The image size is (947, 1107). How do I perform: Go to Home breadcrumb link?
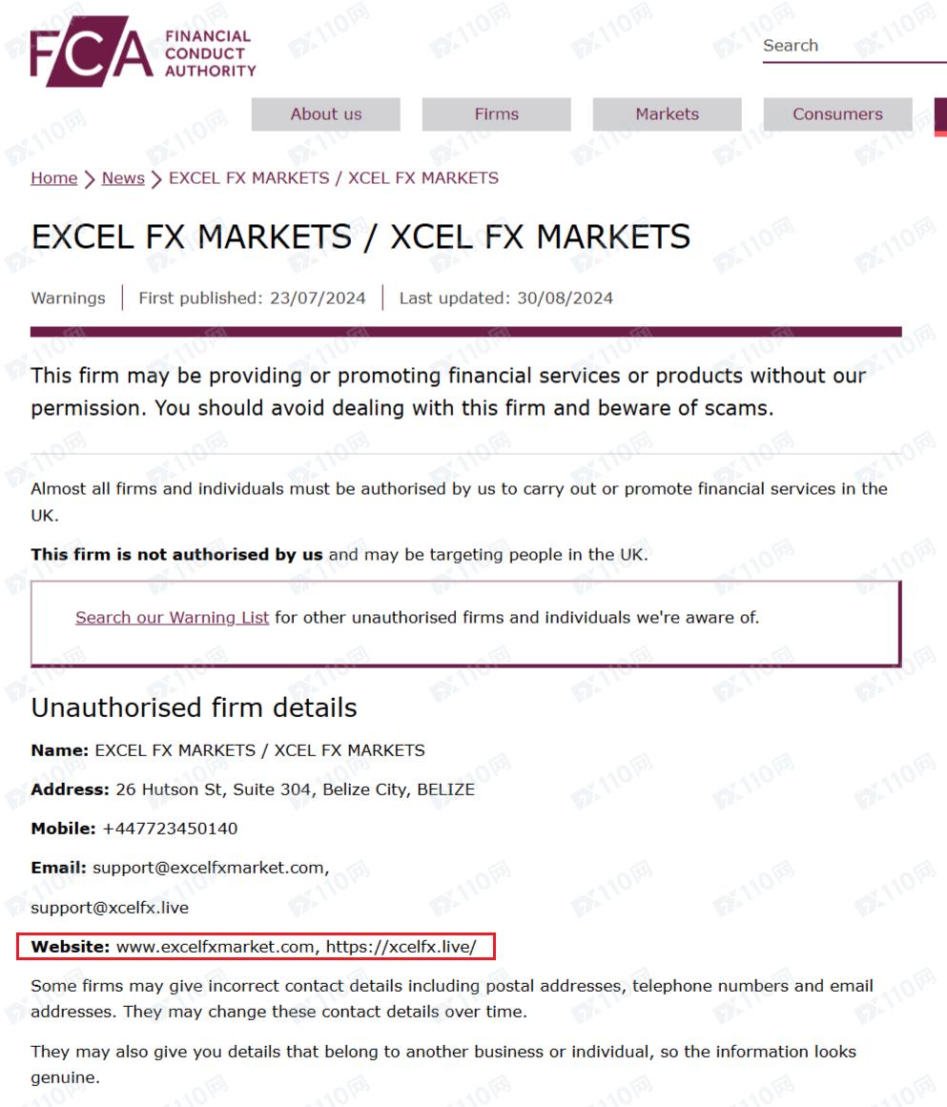click(53, 178)
